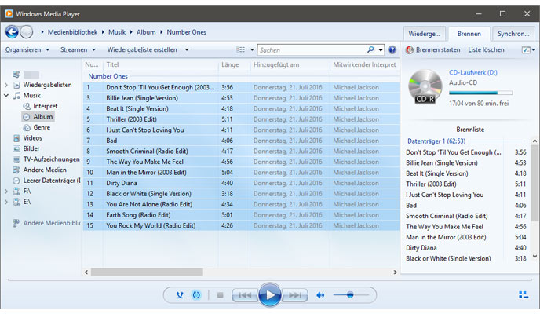Image resolution: width=540 pixels, height=314 pixels.
Task: Toggle shuffle playback
Action: point(180,295)
